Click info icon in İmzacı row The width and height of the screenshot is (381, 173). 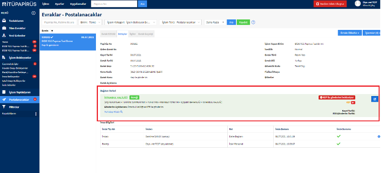coord(379,136)
